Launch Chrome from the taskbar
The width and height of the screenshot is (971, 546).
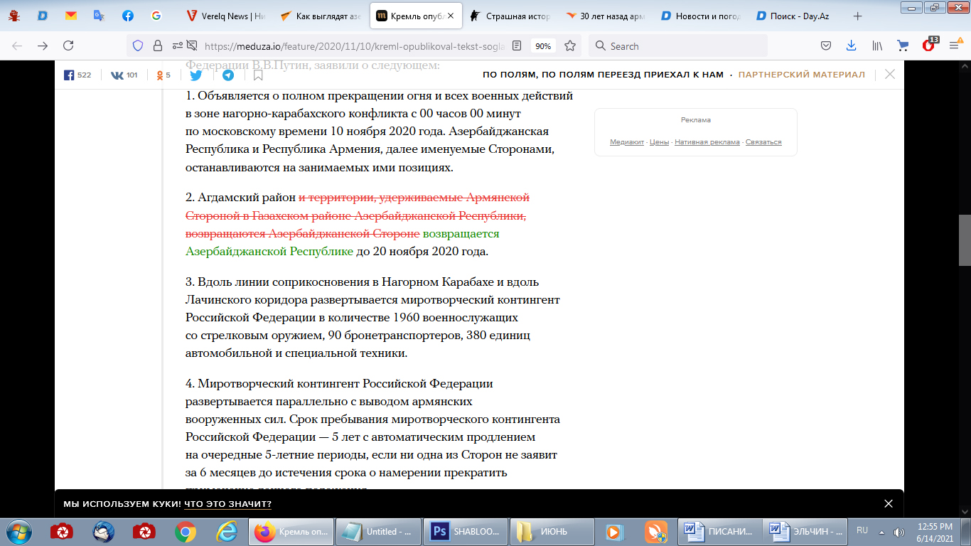(x=186, y=531)
